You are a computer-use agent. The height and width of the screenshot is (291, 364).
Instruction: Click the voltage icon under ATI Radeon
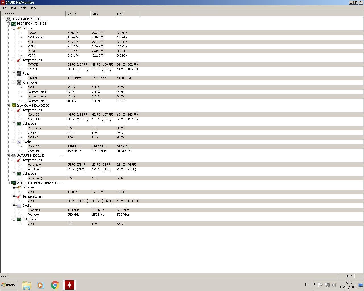pos(19,187)
